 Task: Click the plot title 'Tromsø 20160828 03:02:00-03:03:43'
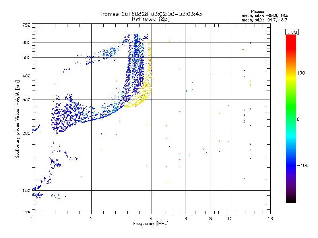pyautogui.click(x=151, y=14)
